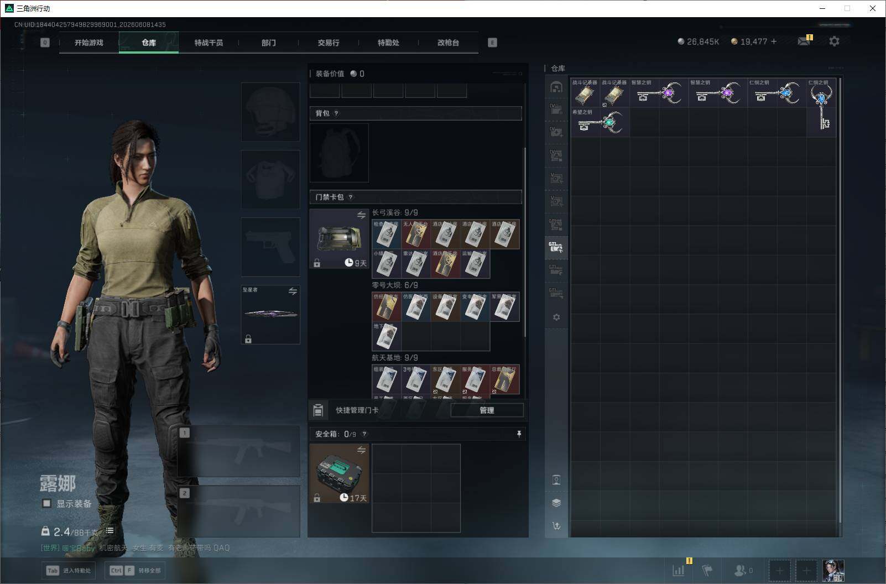Click the 航天基地: 9/9 label

coord(395,358)
